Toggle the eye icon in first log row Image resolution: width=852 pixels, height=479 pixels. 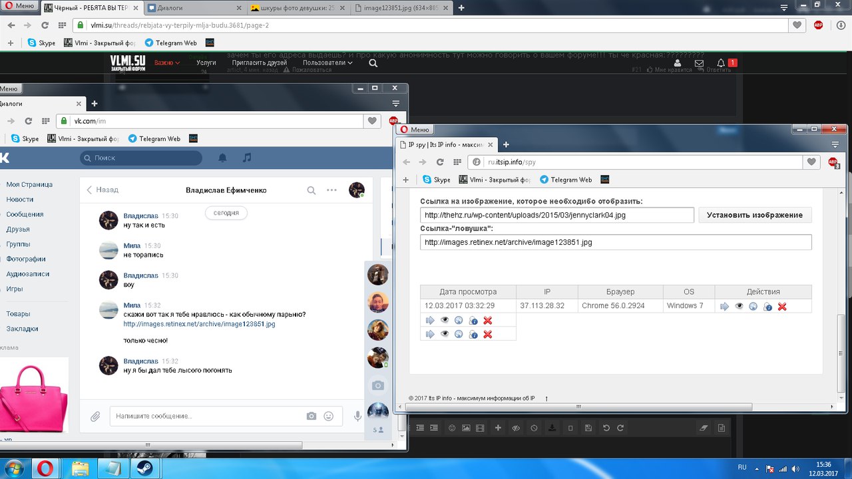[x=739, y=307]
